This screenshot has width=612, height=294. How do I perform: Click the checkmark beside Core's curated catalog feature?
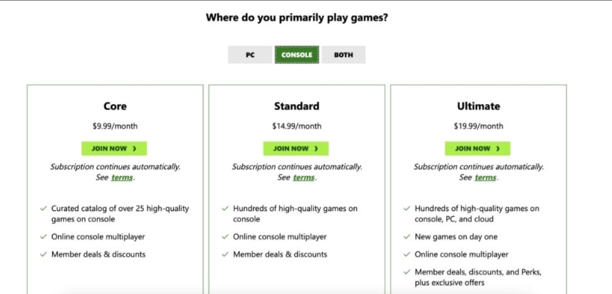pos(43,209)
